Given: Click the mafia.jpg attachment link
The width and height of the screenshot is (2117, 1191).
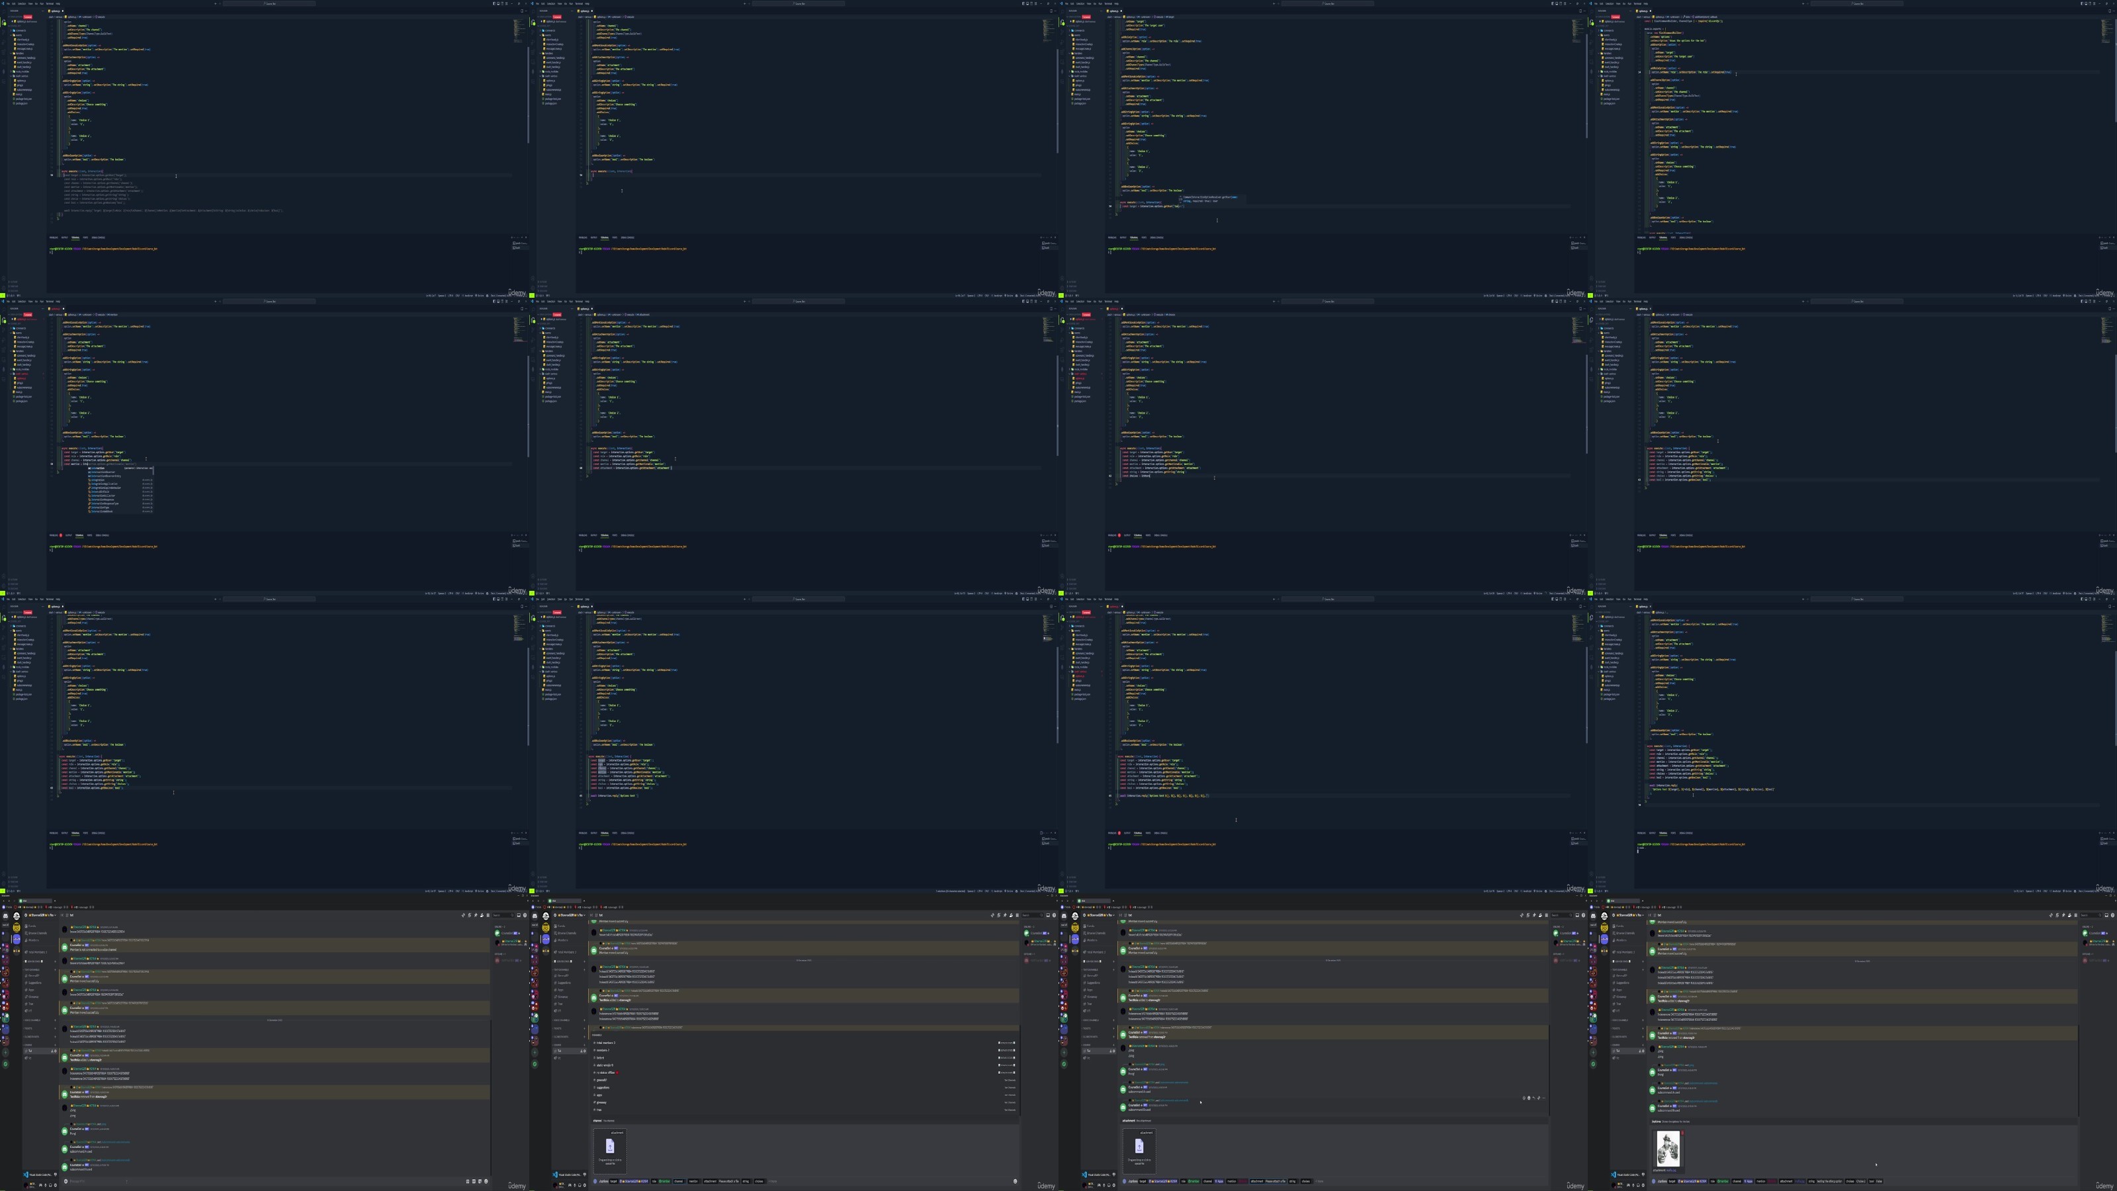Looking at the screenshot, I should point(1672,1170).
